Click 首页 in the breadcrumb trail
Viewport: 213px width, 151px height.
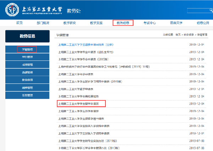coord(178,35)
